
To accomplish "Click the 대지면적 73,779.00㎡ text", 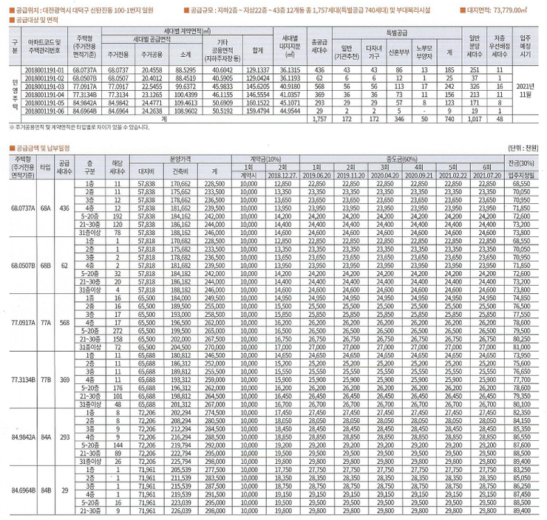I will 494,10.
